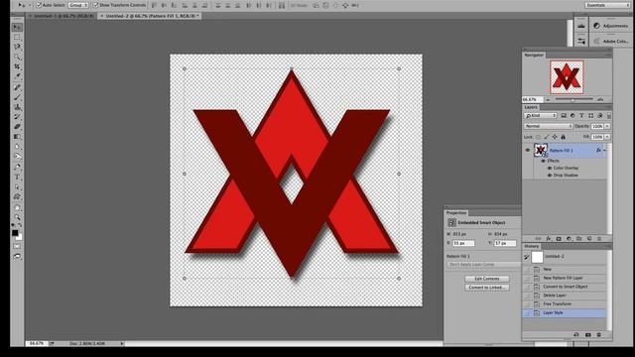Image resolution: width=635 pixels, height=357 pixels.
Task: Switch to the Untitled-1 document tab
Action: (62, 16)
